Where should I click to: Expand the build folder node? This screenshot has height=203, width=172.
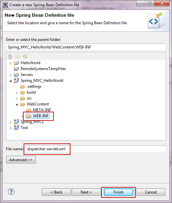[x=17, y=93]
